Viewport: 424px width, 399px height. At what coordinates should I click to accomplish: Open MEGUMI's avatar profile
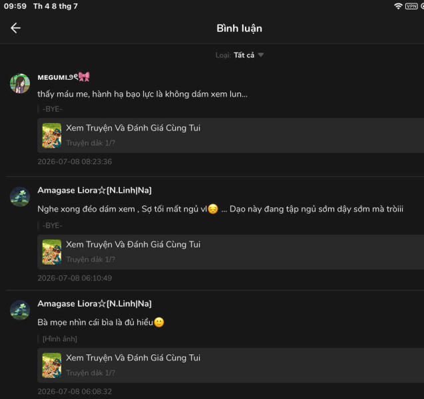(20, 84)
